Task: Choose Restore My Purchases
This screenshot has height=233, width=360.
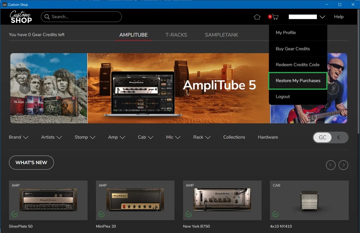Action: [x=298, y=81]
